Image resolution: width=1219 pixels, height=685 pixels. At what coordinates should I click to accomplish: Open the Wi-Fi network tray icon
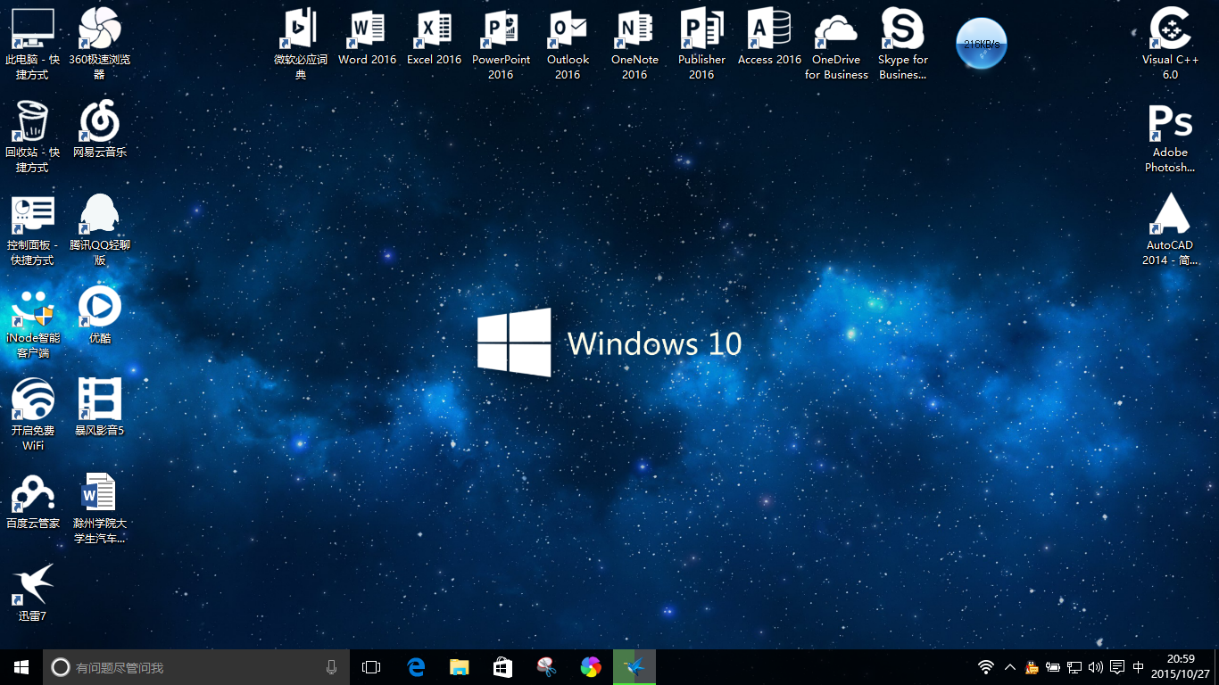tap(986, 667)
